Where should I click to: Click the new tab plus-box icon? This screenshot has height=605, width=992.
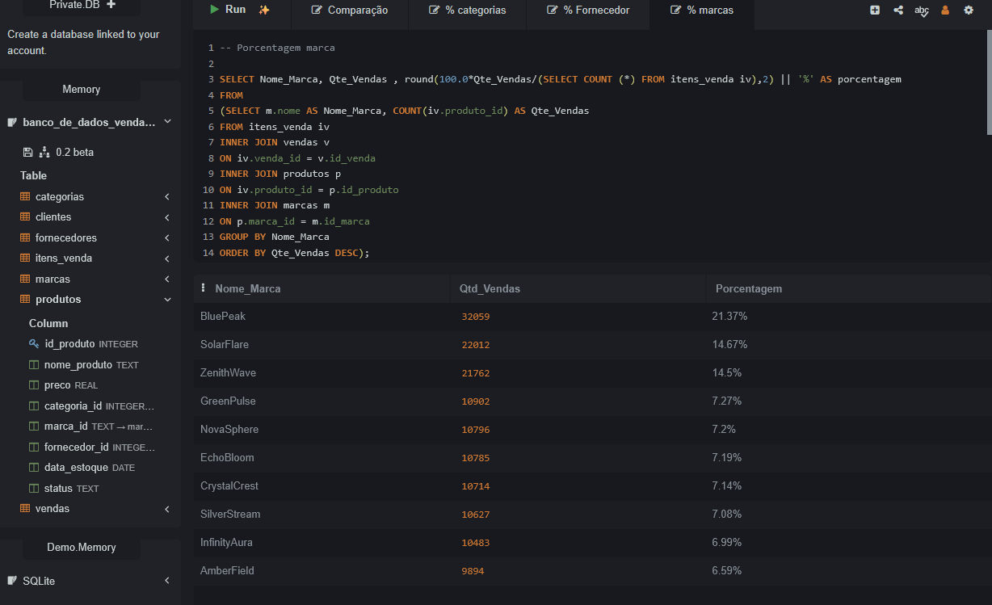pos(875,11)
